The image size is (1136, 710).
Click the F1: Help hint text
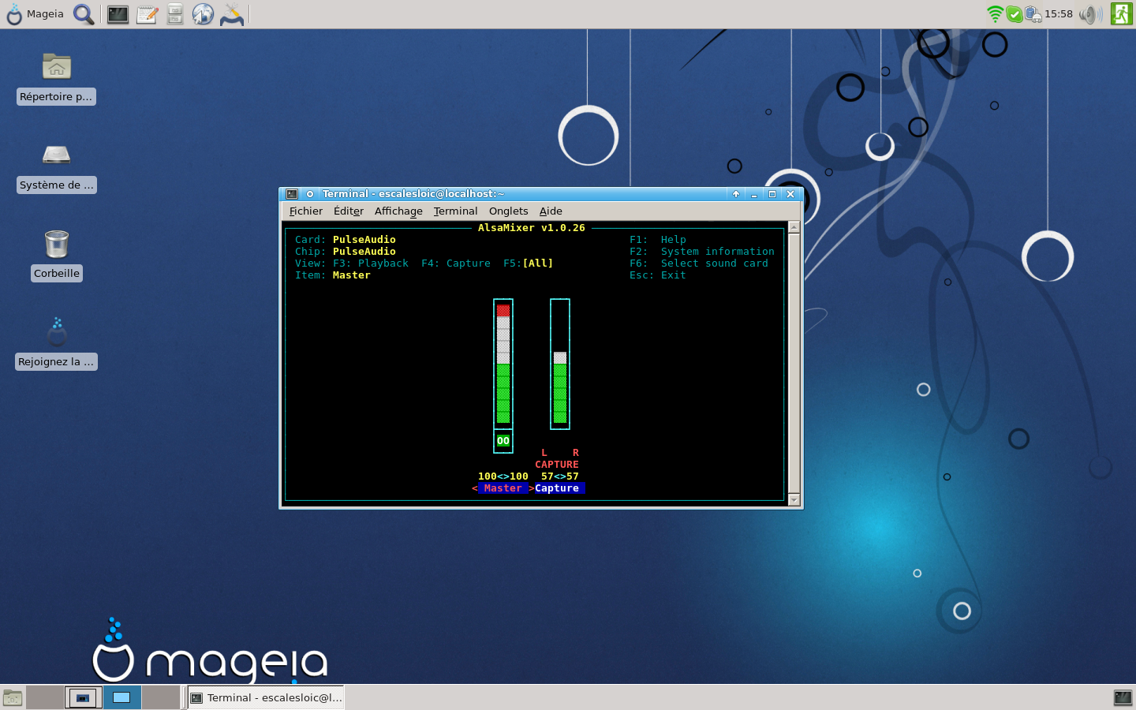click(x=658, y=240)
